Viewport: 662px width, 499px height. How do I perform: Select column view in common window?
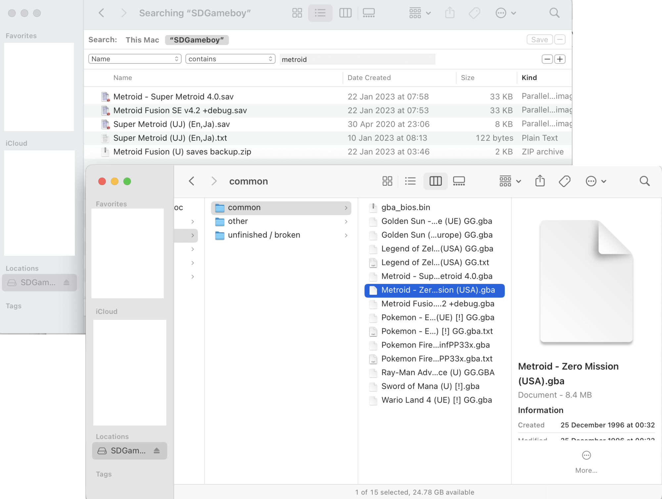(435, 181)
